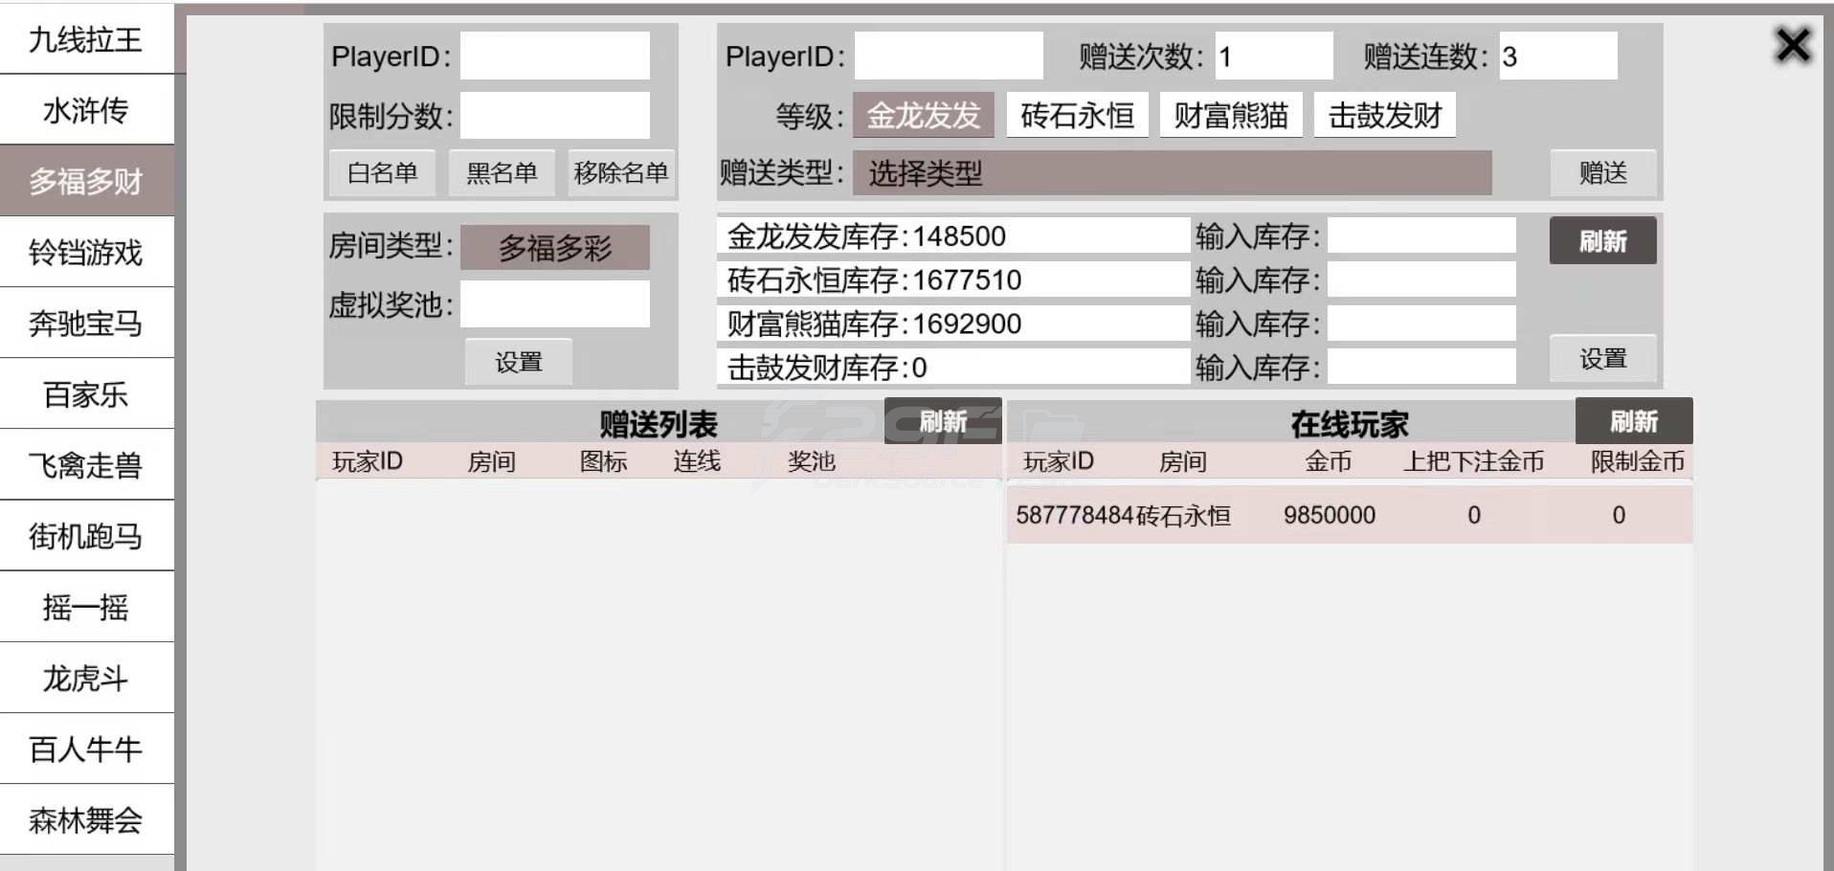Switch to the 摇一摇 tab

click(x=86, y=606)
